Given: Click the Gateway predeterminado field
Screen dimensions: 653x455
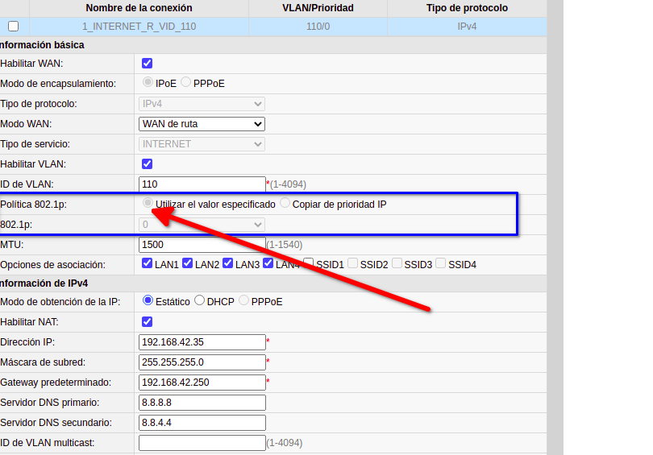Looking at the screenshot, I should coord(202,382).
